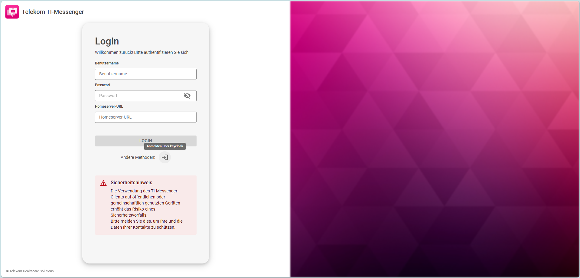Click the LOGIN button

click(146, 141)
